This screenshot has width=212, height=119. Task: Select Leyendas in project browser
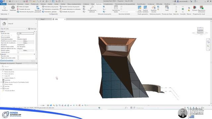pyautogui.click(x=7, y=80)
